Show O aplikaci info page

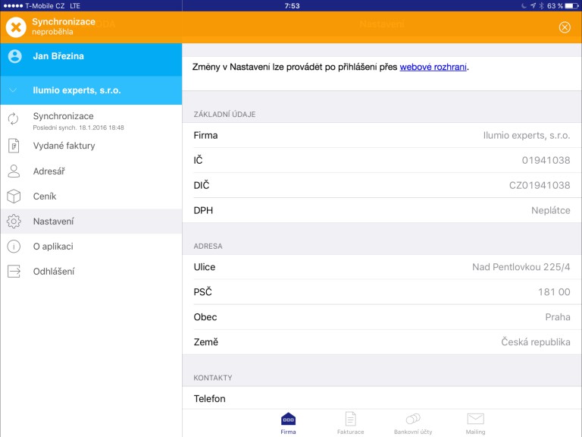pyautogui.click(x=52, y=247)
